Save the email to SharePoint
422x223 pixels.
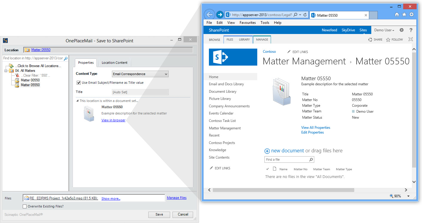159,214
